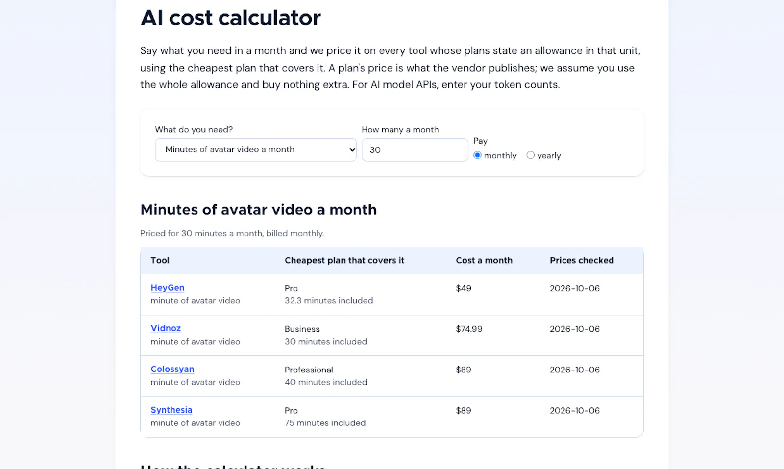Click the 'Cost a month' column header
The width and height of the screenshot is (784, 469).
(484, 260)
